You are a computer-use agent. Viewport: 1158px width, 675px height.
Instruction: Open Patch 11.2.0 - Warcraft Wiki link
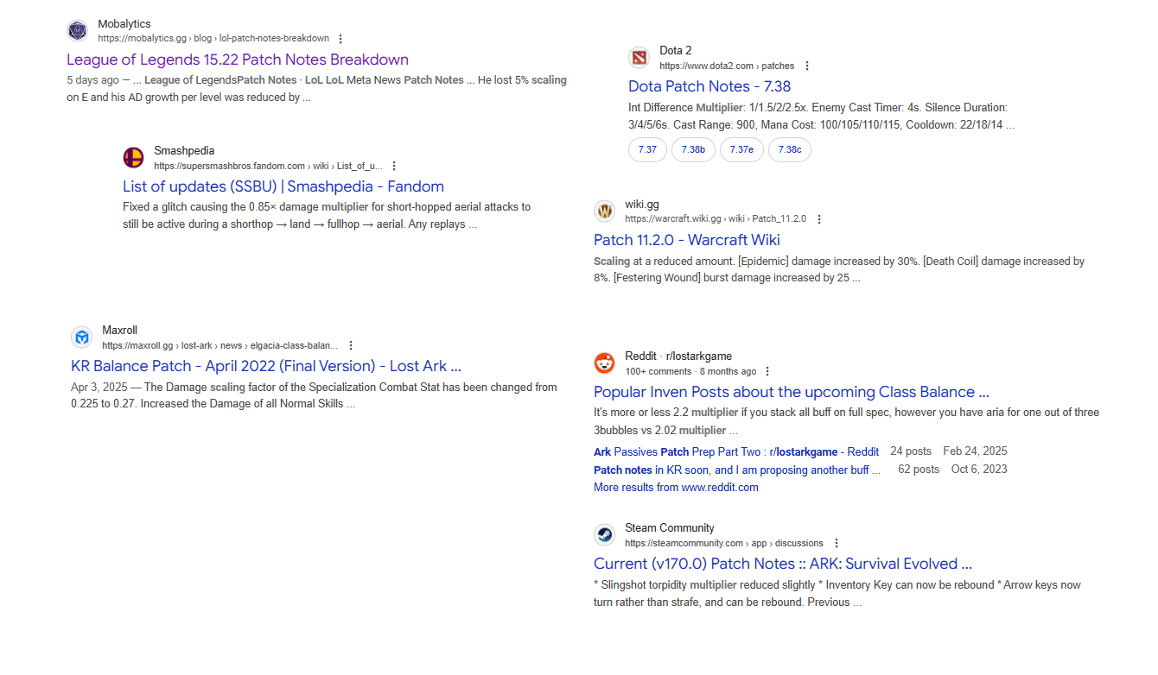[x=687, y=240]
